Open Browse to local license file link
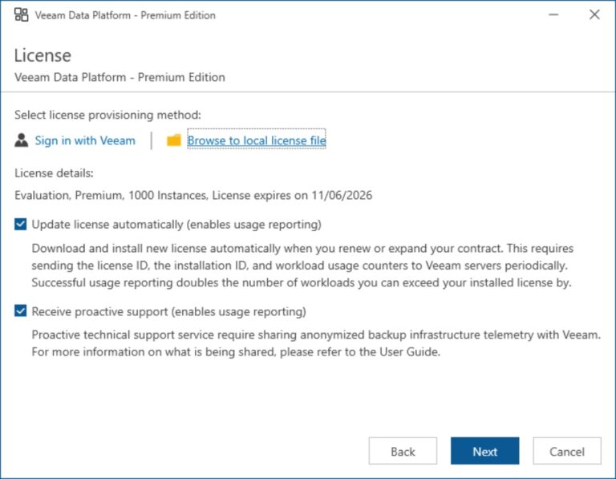The image size is (616, 479). 257,140
